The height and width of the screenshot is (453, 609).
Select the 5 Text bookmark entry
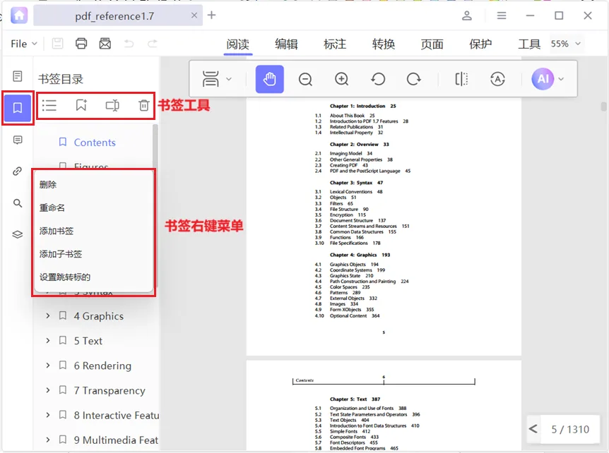coord(88,341)
